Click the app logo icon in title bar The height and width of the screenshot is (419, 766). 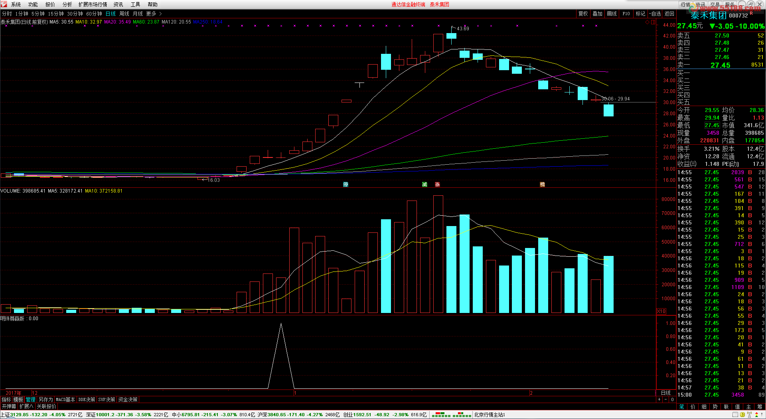[4, 4]
